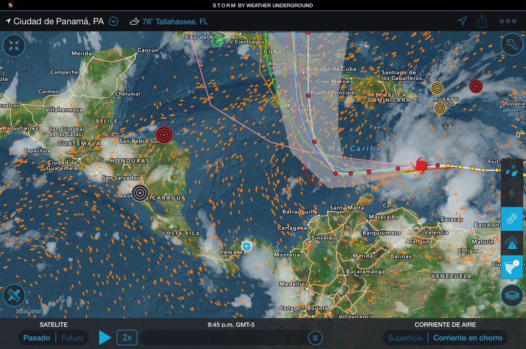Click the Barranquilla city label
Image resolution: width=526 pixels, height=349 pixels.
(x=299, y=212)
